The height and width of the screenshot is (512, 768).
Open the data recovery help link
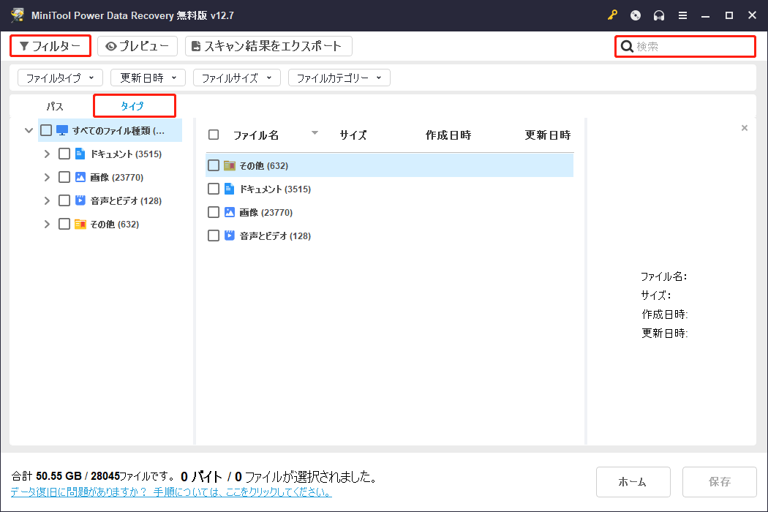[173, 492]
